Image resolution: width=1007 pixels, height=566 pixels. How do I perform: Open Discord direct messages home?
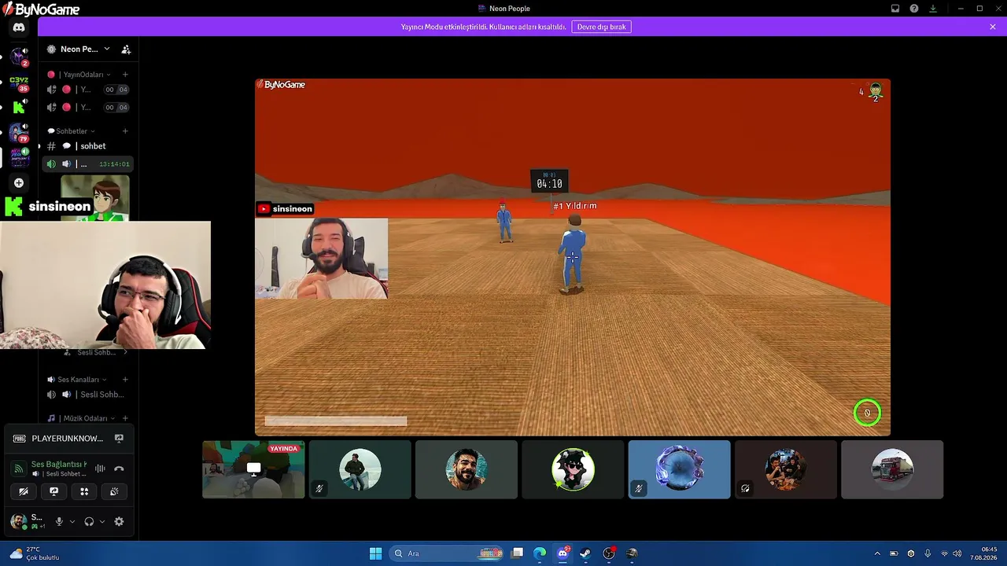[19, 28]
